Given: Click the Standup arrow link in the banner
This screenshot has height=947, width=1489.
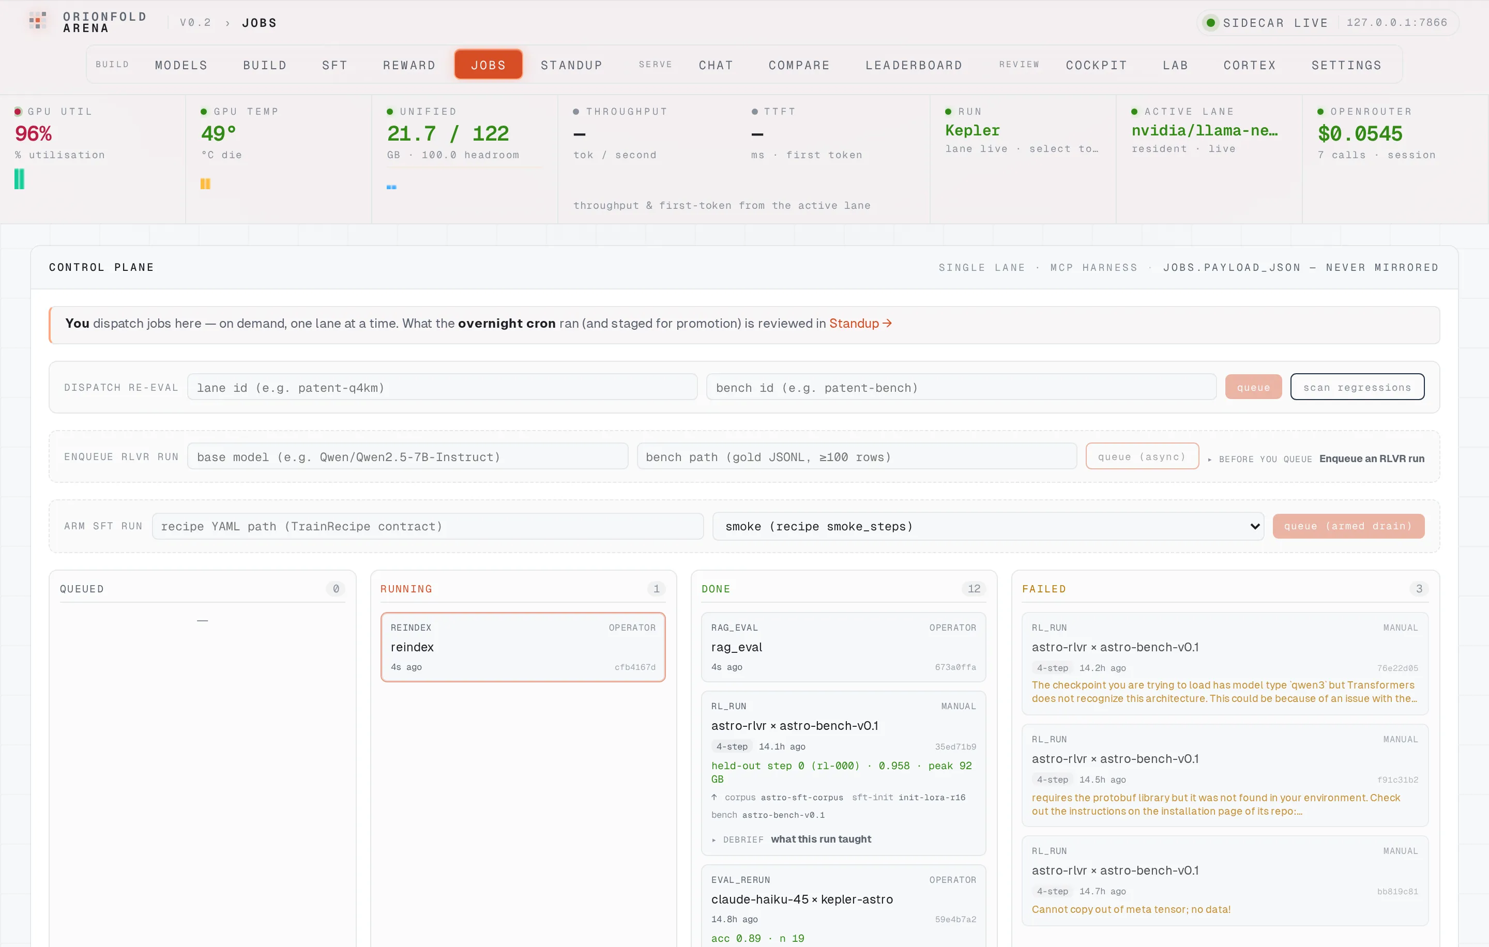Looking at the screenshot, I should click(x=860, y=323).
